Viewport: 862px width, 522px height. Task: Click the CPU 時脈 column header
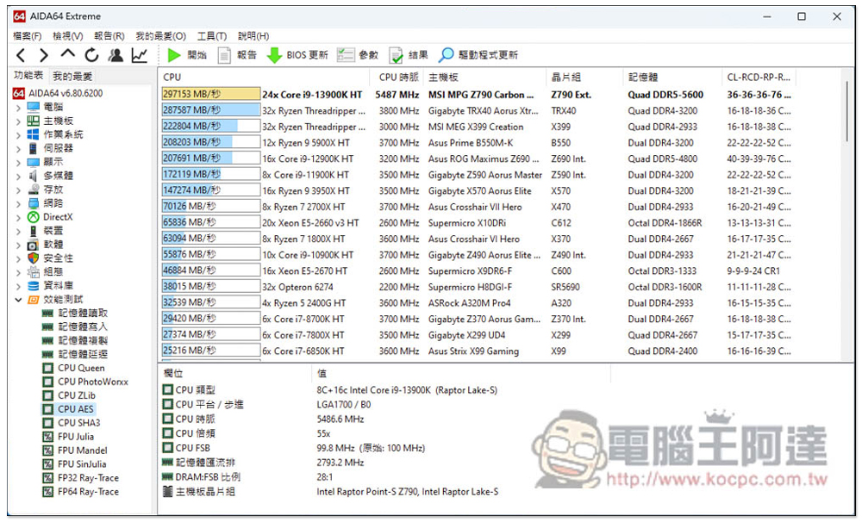[398, 78]
